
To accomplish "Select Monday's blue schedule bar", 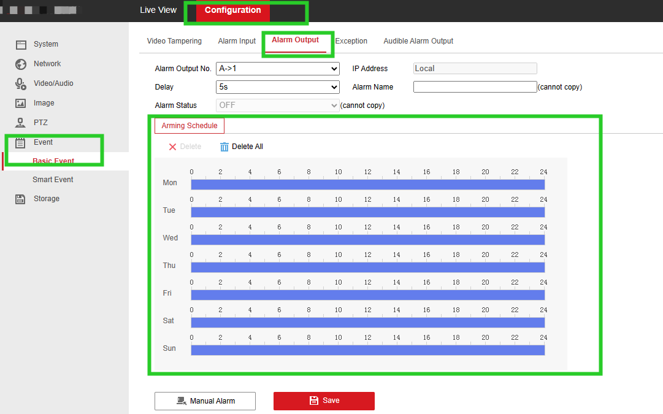I will [367, 185].
